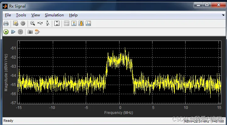Open Spectrum Settings (chart with gear icon)
The image size is (227, 125).
(x=15, y=23)
